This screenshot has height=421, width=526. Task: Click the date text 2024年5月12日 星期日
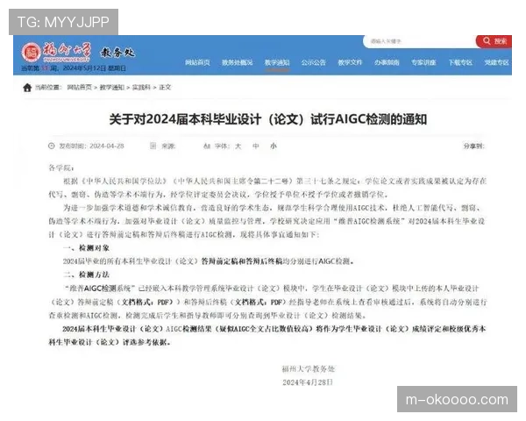pos(95,68)
